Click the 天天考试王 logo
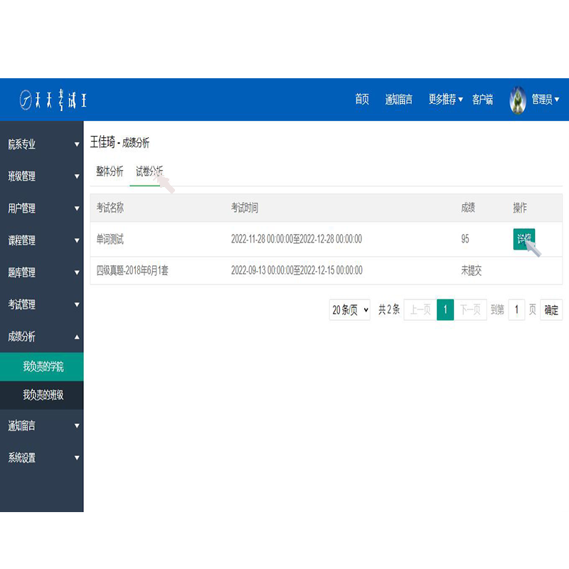 pyautogui.click(x=53, y=100)
